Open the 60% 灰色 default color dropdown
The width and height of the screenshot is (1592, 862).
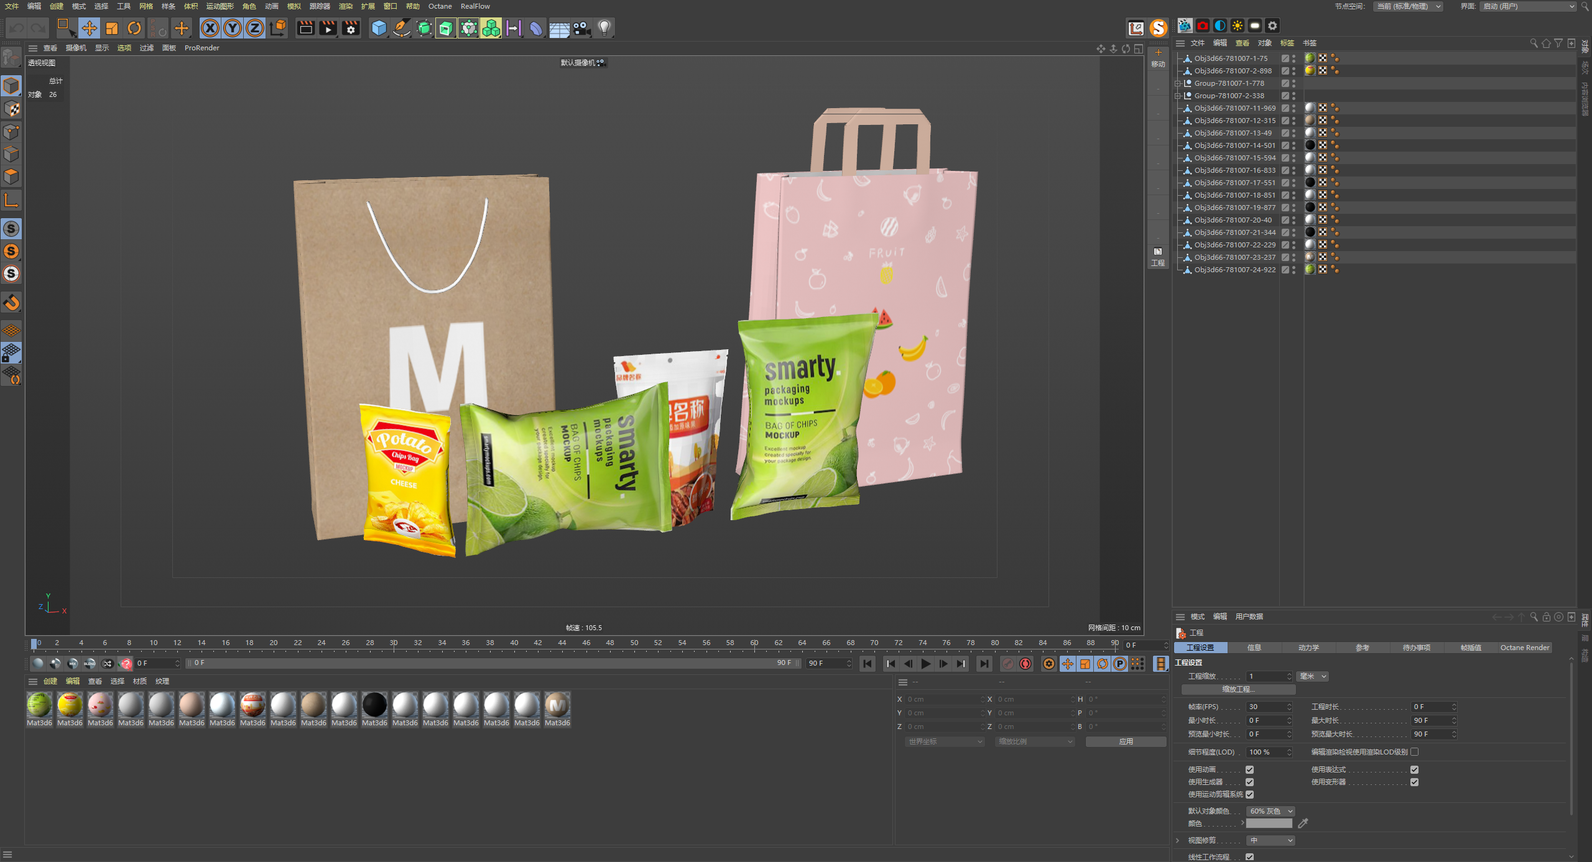[1271, 811]
